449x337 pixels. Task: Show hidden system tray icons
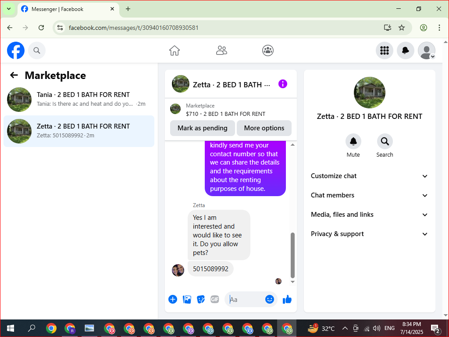[x=345, y=328]
